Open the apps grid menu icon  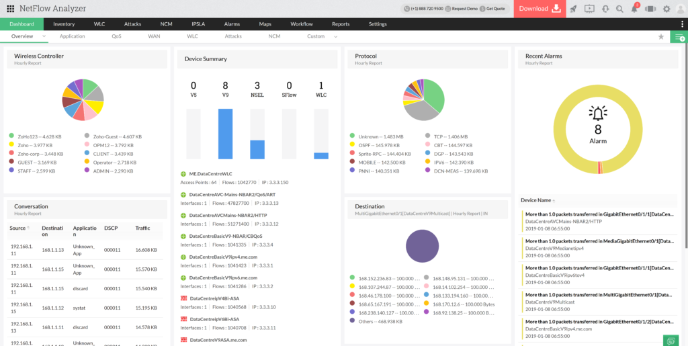pyautogui.click(x=10, y=9)
